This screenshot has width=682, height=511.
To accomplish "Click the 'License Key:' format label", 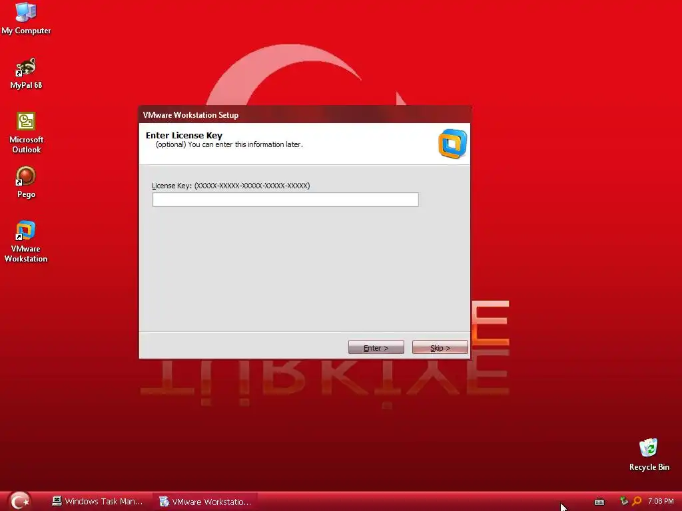I will point(231,186).
